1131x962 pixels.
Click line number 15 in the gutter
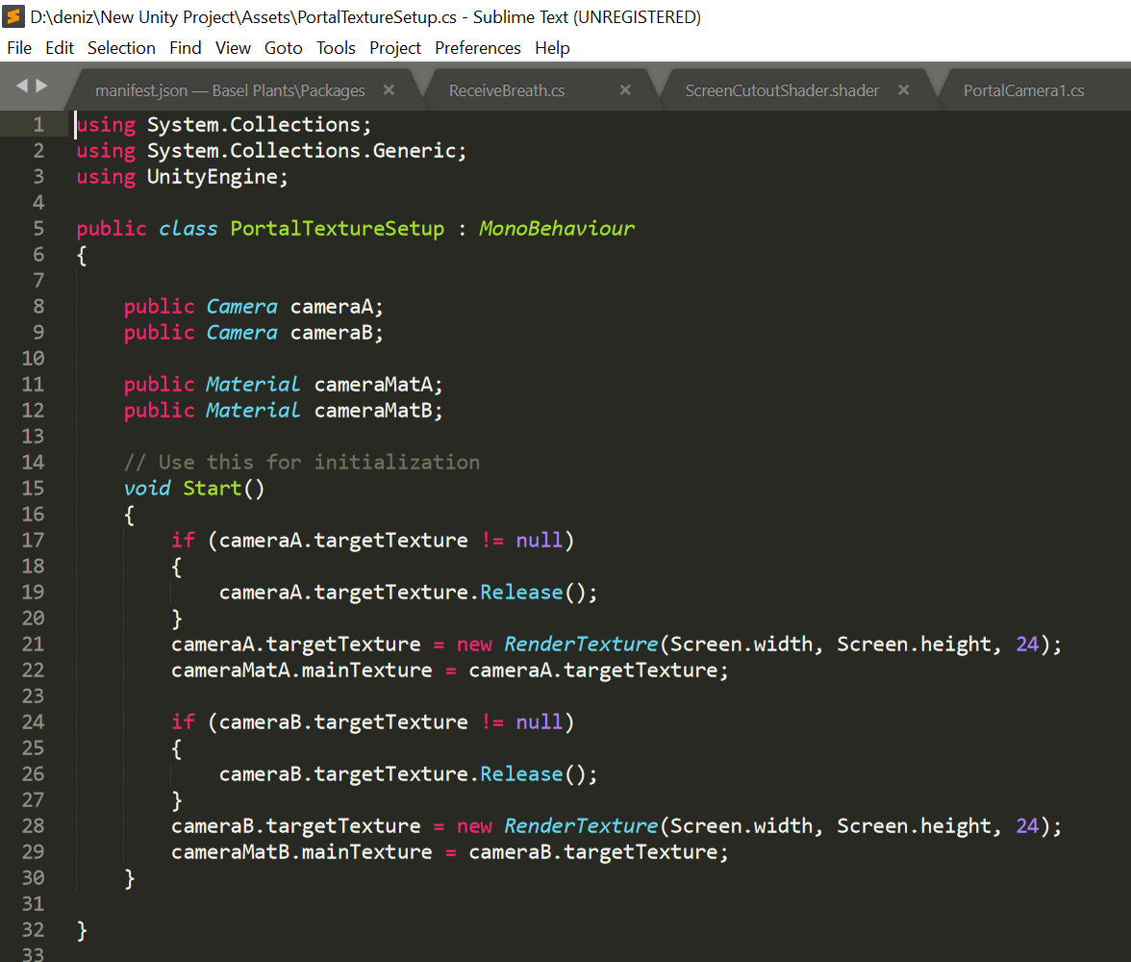[x=33, y=489]
